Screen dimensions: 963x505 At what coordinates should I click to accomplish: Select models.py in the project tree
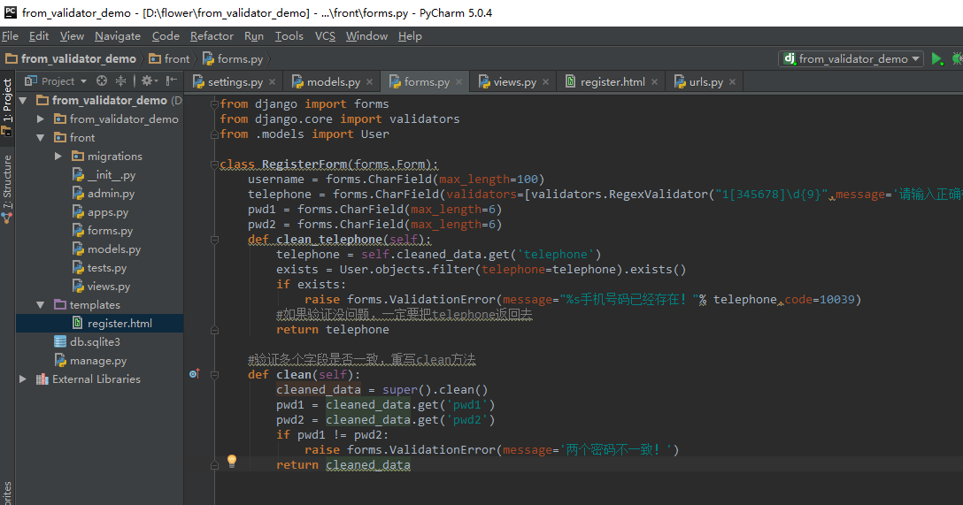(114, 249)
